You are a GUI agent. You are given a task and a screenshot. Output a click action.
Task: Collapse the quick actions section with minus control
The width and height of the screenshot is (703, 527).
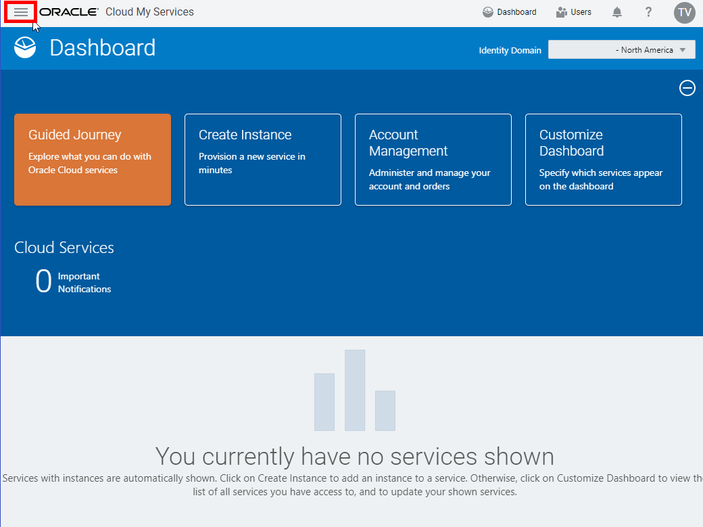pyautogui.click(x=687, y=88)
